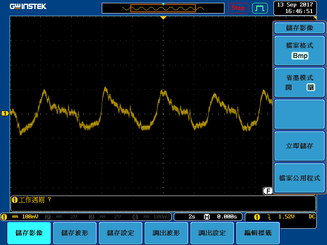Viewport: 327px width, 245px height.
Task: Select the 儲存設定 bottom menu tab
Action: point(121,233)
